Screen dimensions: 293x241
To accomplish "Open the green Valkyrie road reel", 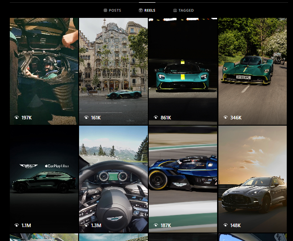I will coord(252,71).
